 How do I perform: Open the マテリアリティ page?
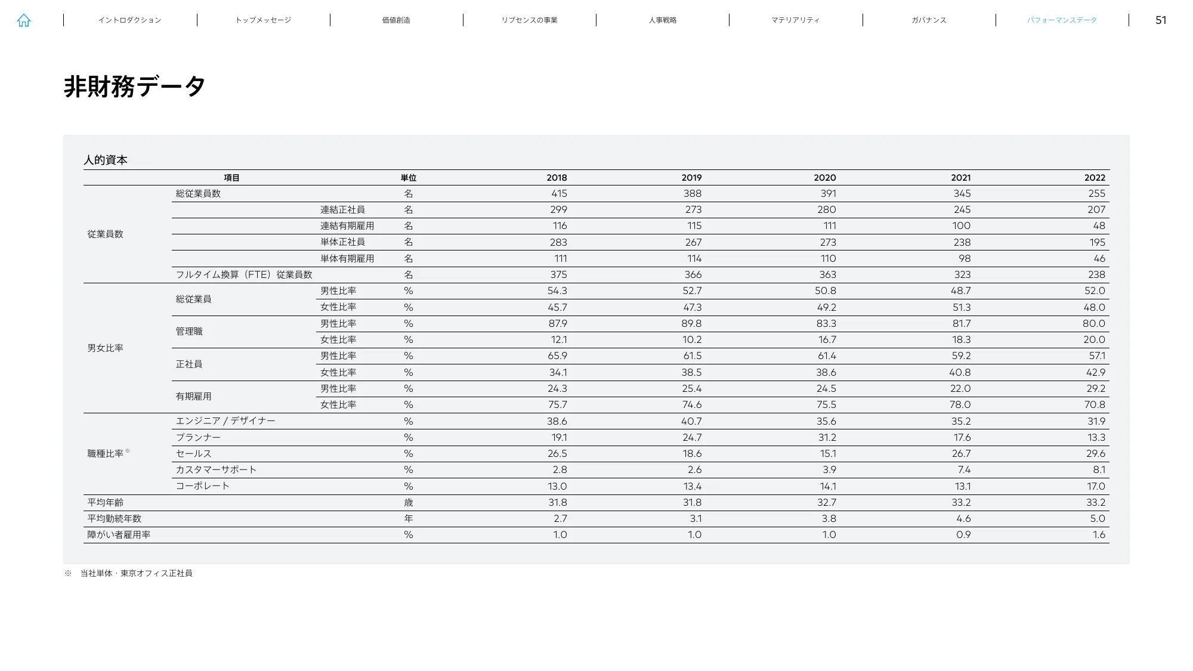pyautogui.click(x=795, y=20)
